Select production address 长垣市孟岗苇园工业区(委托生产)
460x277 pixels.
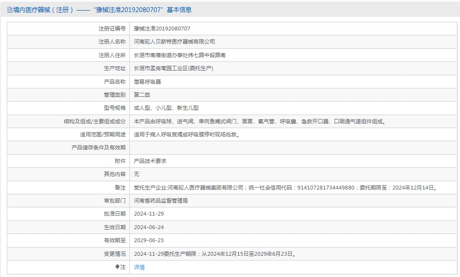[173, 68]
